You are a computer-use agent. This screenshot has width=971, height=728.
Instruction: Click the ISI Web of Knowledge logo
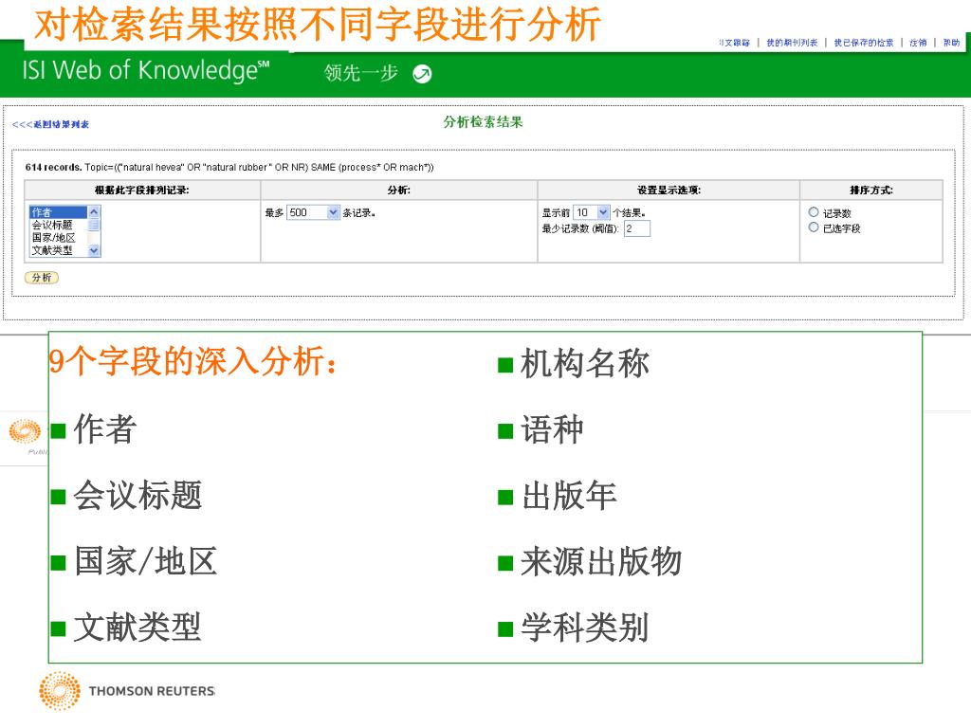pos(146,70)
